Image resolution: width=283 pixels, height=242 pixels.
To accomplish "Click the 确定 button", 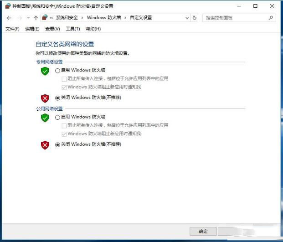I will pos(203,231).
